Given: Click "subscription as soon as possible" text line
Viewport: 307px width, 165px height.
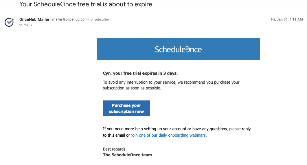Looking at the screenshot, I should click(x=132, y=88).
